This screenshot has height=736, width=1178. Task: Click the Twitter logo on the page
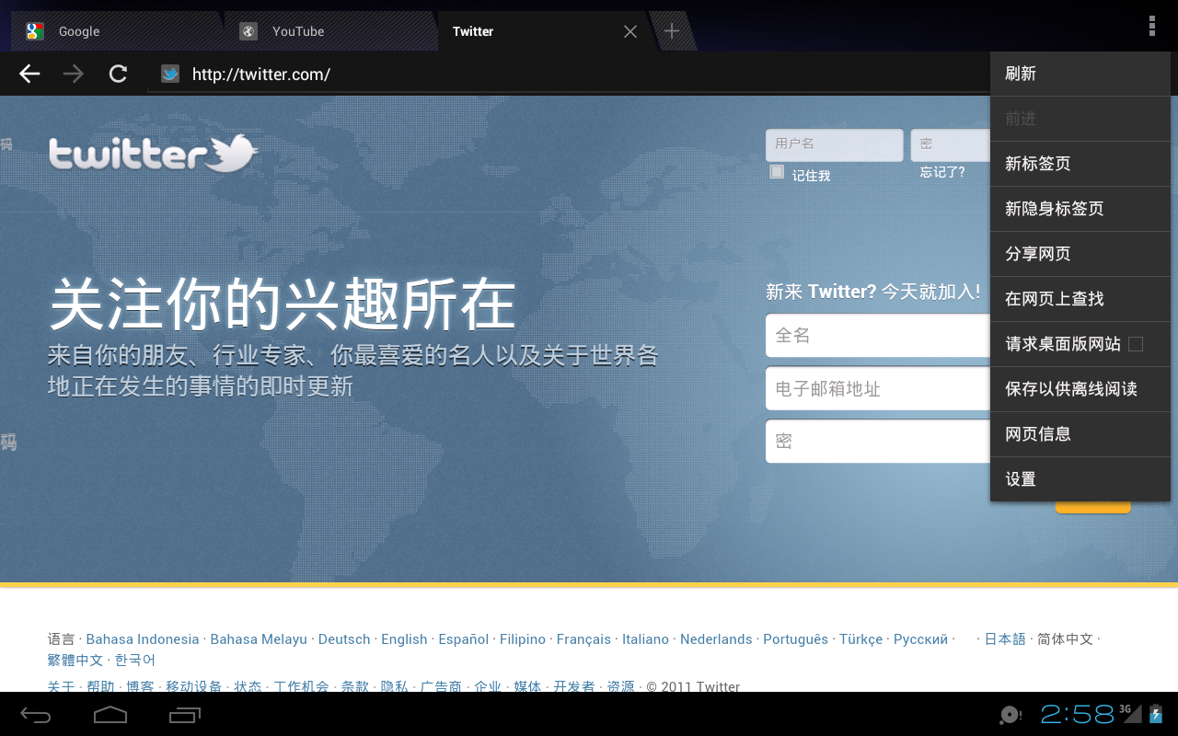click(153, 154)
